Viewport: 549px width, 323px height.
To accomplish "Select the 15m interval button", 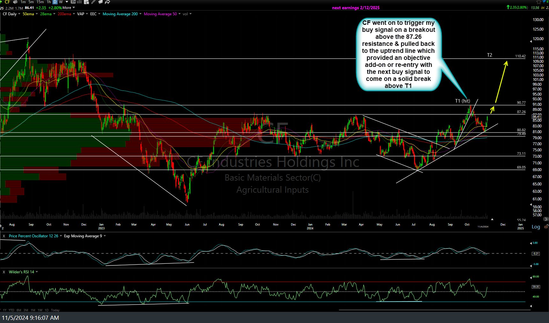I will [x=40, y=2].
